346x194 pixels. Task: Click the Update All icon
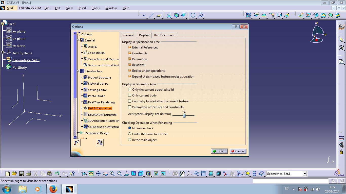point(175,174)
